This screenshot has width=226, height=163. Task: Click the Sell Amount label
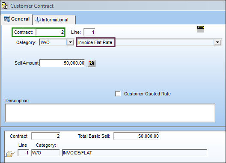pos(27,63)
